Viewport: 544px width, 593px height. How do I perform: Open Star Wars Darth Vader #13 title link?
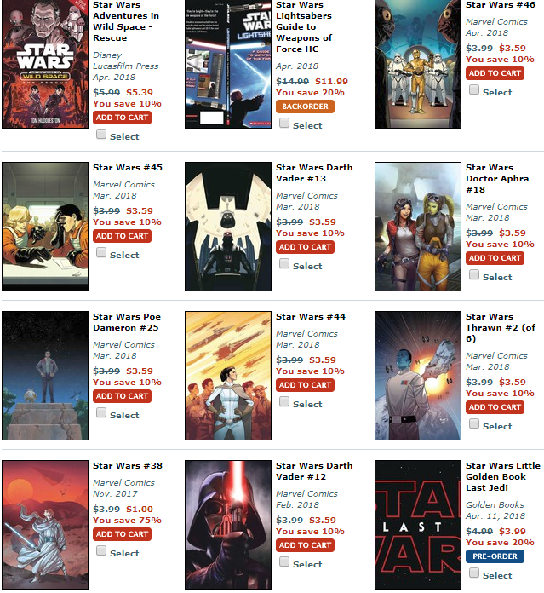[x=314, y=173]
